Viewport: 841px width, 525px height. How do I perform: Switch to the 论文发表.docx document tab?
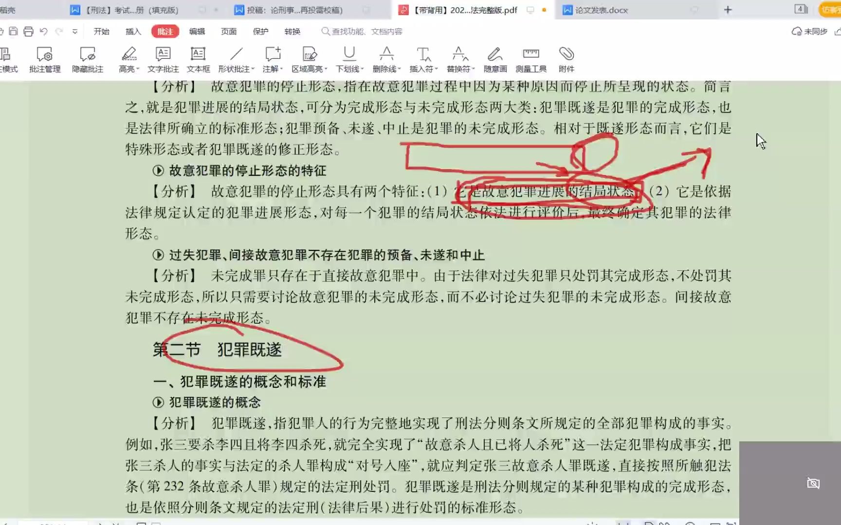[x=596, y=10]
